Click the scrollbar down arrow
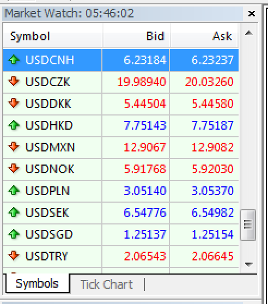Image resolution: width=268 pixels, height=304 pixels. (x=248, y=264)
